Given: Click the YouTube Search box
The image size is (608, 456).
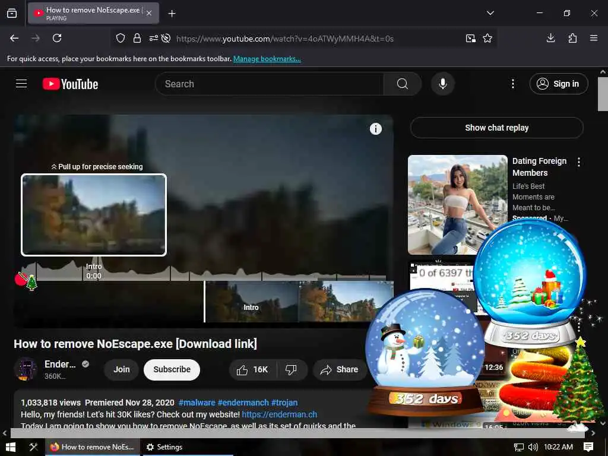Looking at the screenshot, I should tap(270, 84).
